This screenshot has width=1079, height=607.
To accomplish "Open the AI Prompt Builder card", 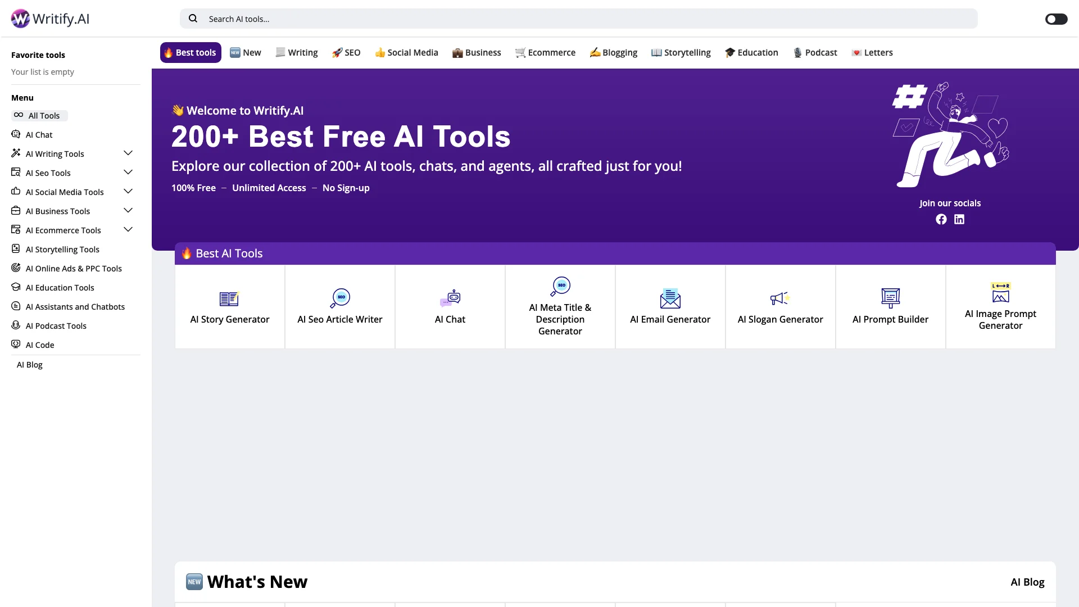I will 891,307.
